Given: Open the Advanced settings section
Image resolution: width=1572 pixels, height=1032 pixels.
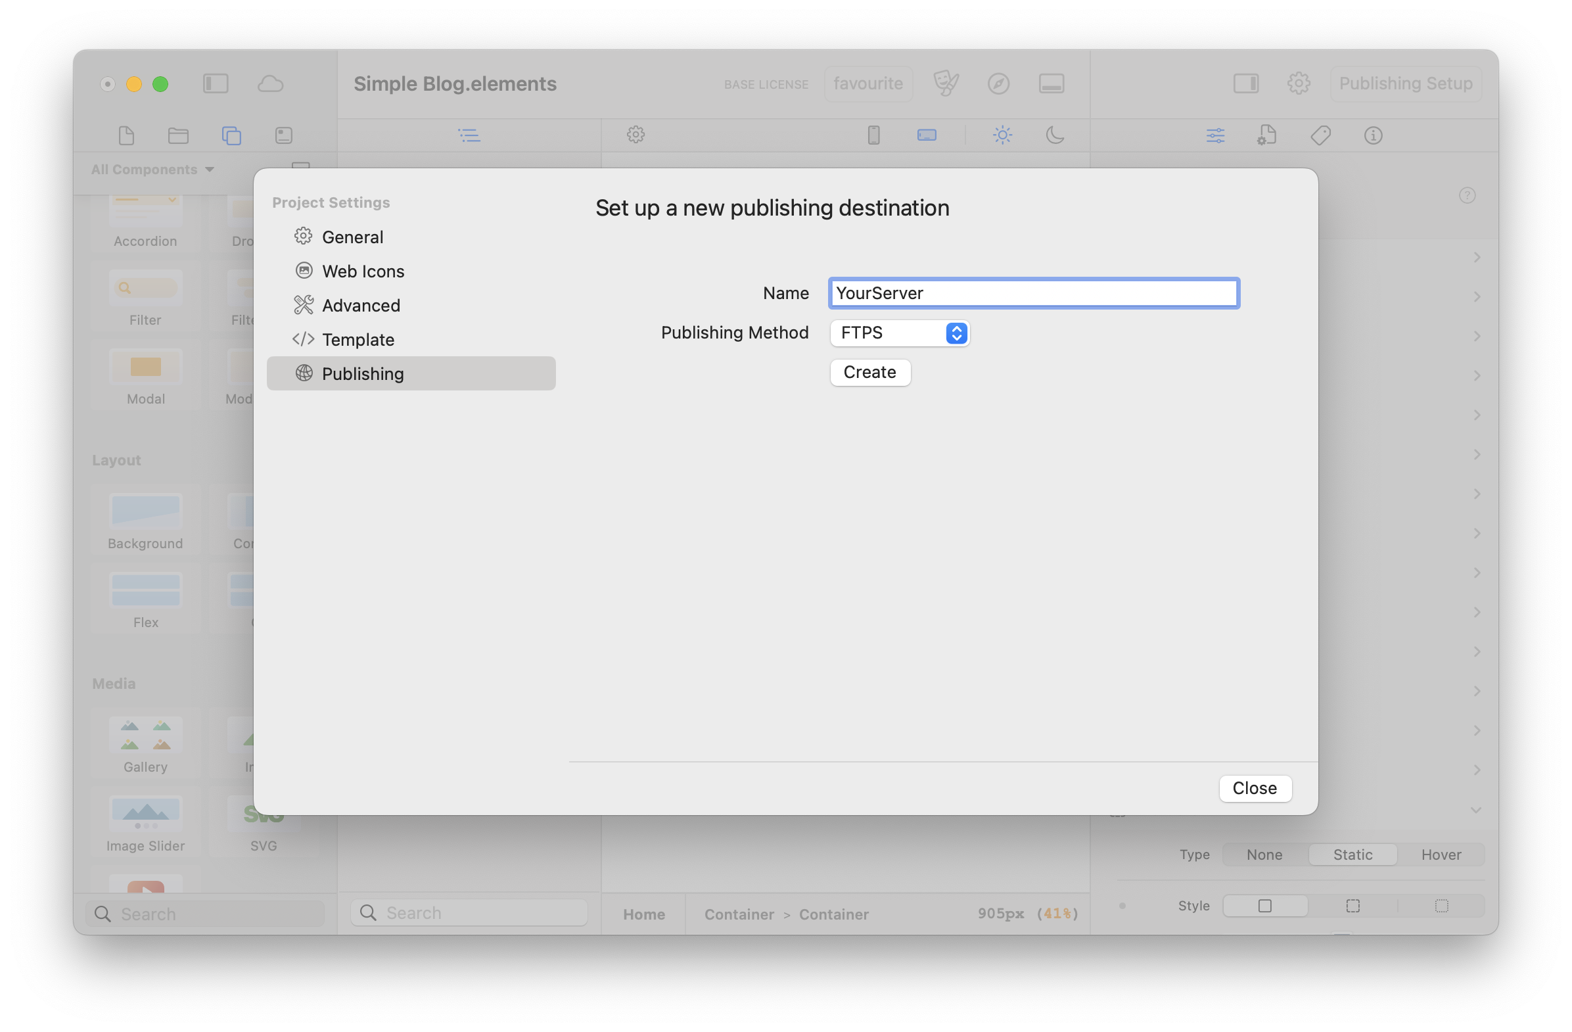Looking at the screenshot, I should tap(361, 305).
